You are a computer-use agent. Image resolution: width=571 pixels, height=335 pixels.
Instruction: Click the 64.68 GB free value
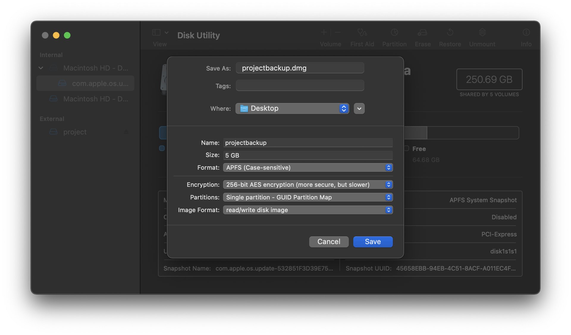click(426, 160)
